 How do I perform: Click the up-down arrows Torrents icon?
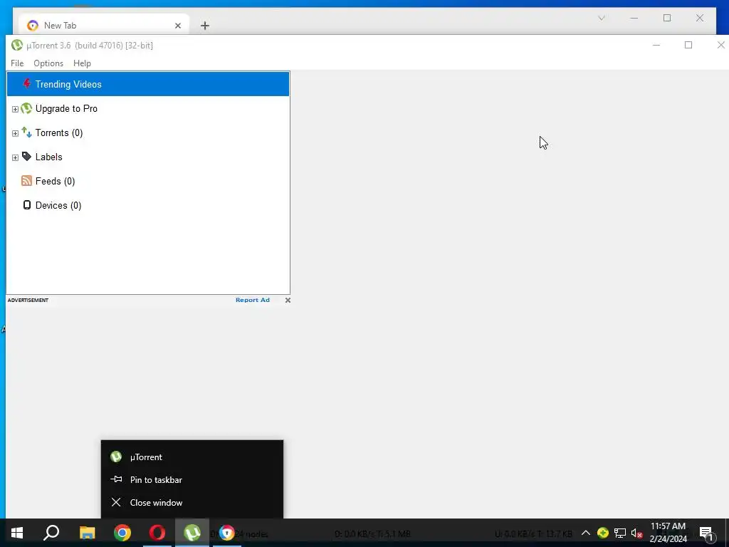26,132
